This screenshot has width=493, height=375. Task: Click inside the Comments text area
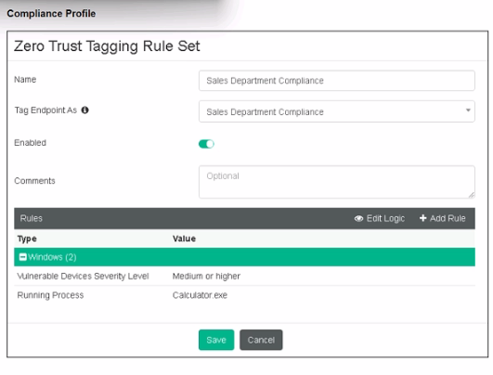point(337,182)
